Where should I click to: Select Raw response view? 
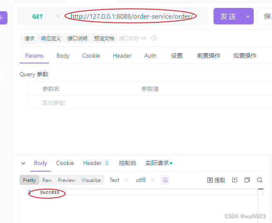tap(47, 180)
